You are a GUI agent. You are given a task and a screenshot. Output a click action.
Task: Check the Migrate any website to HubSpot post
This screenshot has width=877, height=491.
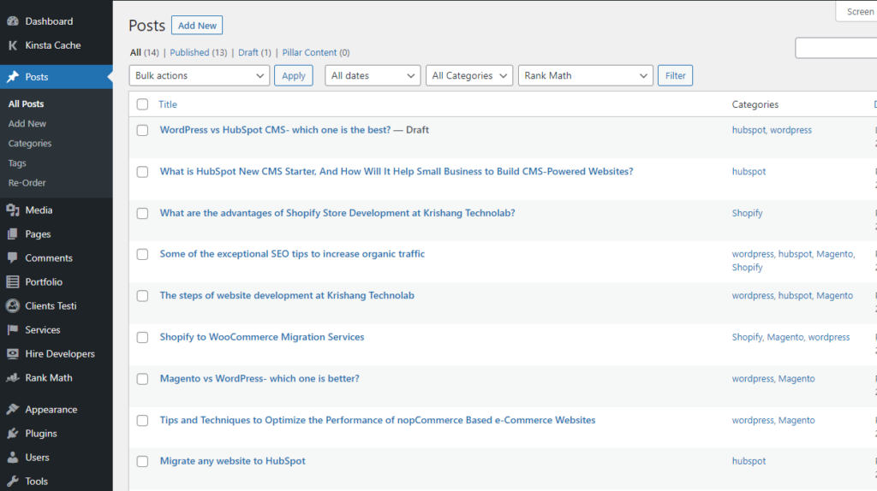(143, 461)
